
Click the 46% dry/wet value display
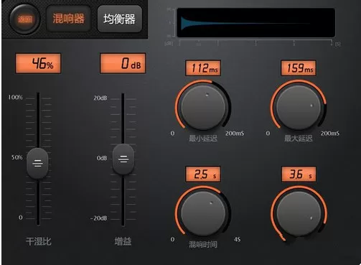(38, 63)
